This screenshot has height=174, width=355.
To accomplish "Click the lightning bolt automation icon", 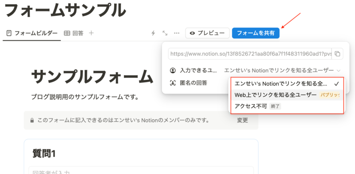I will (x=153, y=34).
